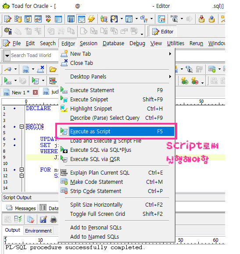
Task: Expand the PLSQL icon dropdown arrow
Action: click(x=182, y=18)
